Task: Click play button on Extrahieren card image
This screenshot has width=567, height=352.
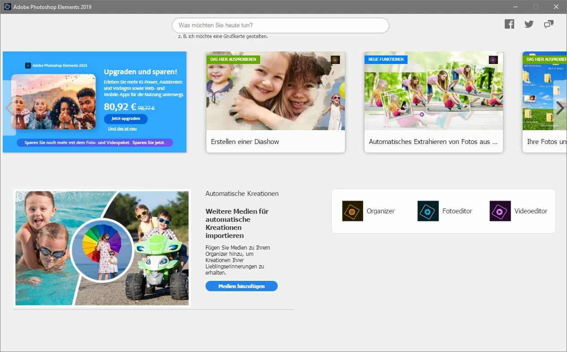Action: 421,115
